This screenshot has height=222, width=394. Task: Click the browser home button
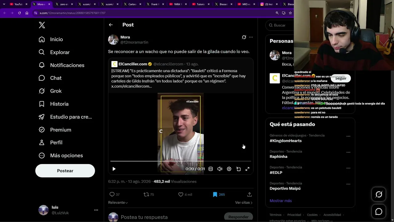click(x=27, y=13)
